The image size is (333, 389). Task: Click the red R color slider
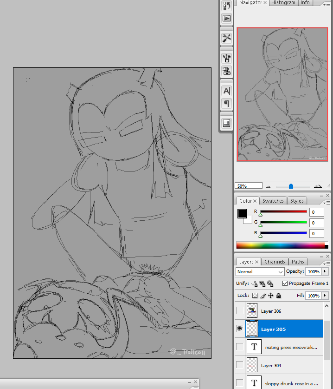283,211
